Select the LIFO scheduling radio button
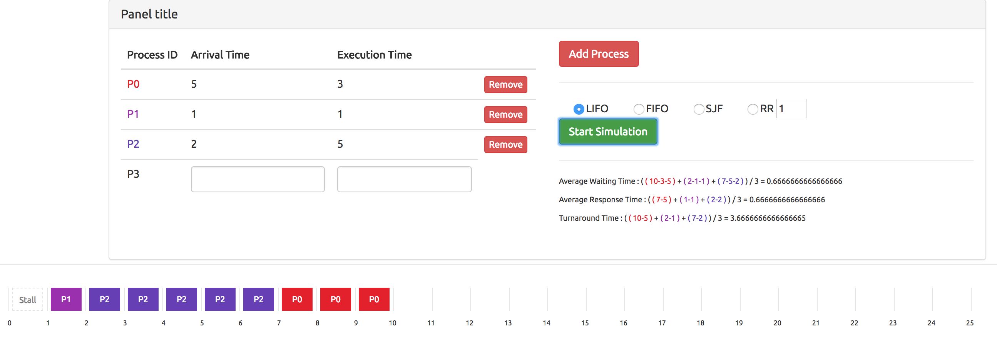Screen dimensions: 997x340 (579, 109)
